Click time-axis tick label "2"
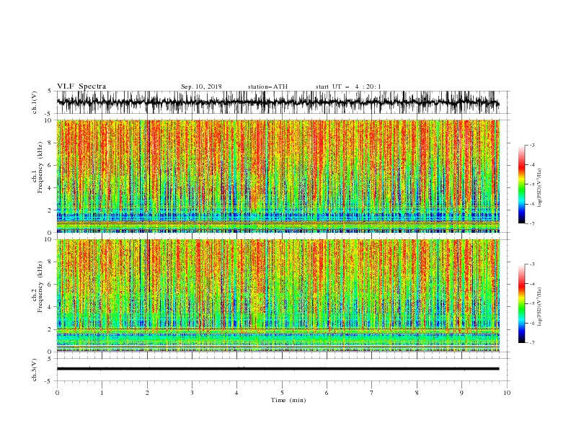 click(x=147, y=393)
